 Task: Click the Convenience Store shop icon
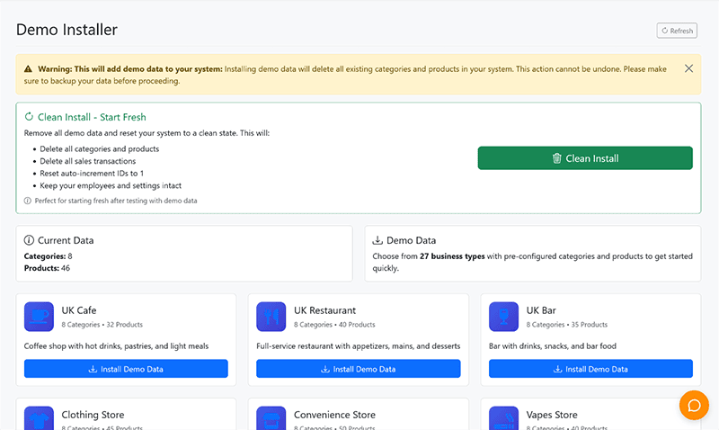coord(271,418)
